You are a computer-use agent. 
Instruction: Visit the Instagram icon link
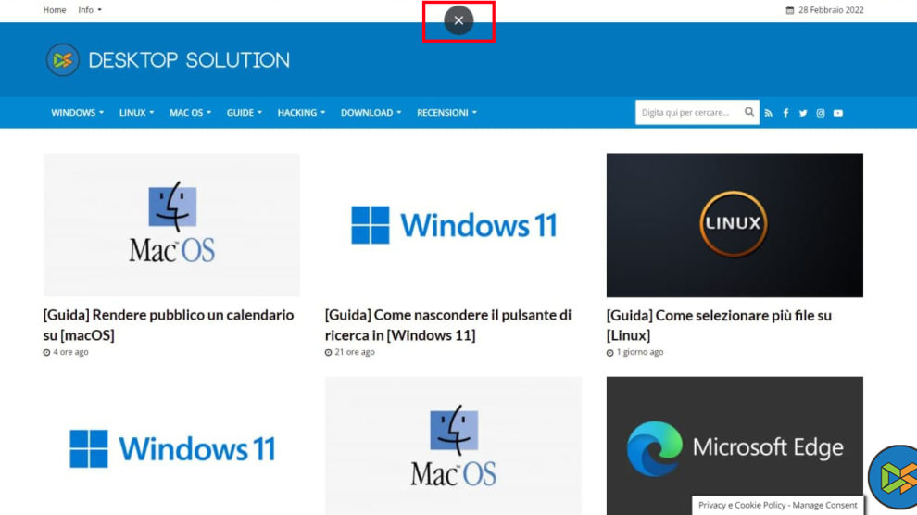click(821, 113)
